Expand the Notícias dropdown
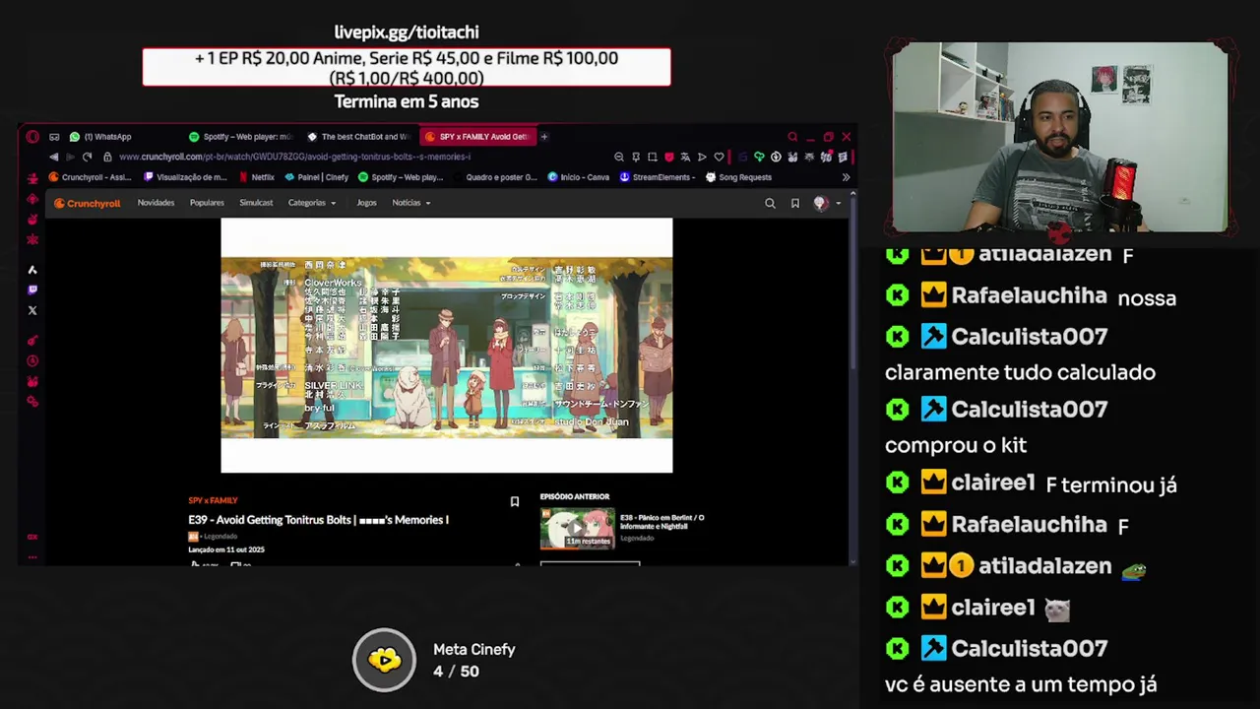The width and height of the screenshot is (1260, 709). [x=411, y=203]
